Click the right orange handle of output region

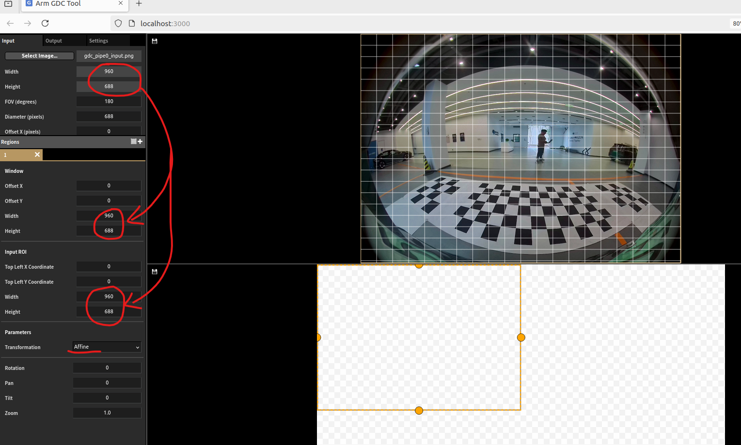[x=521, y=338]
